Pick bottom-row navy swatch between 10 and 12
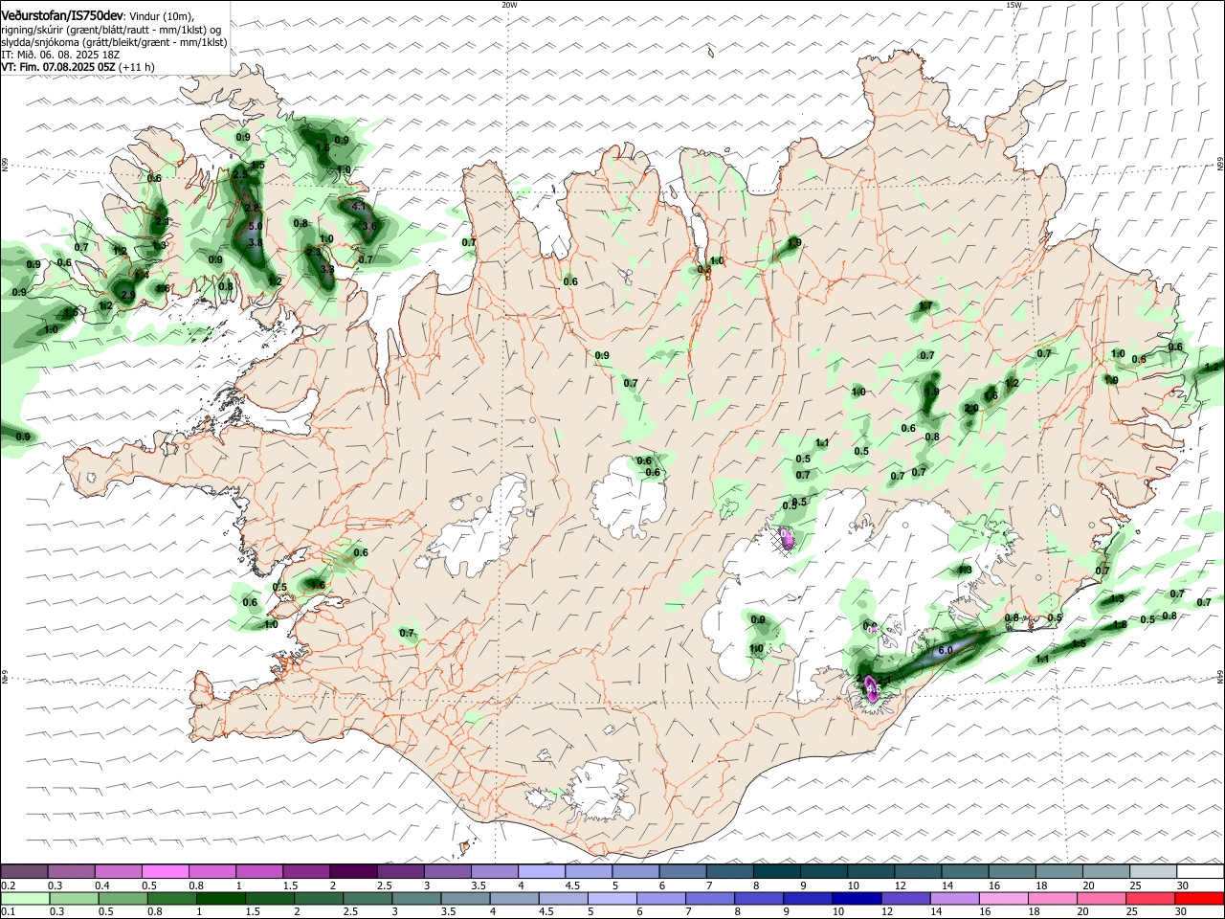The width and height of the screenshot is (1225, 919). pos(857,899)
